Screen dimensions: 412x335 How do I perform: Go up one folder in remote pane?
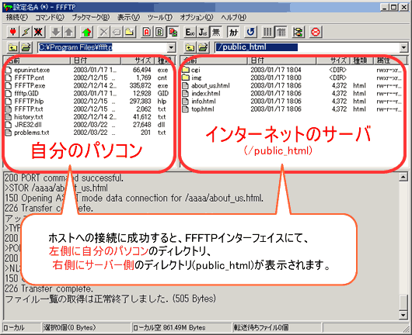tap(190, 47)
